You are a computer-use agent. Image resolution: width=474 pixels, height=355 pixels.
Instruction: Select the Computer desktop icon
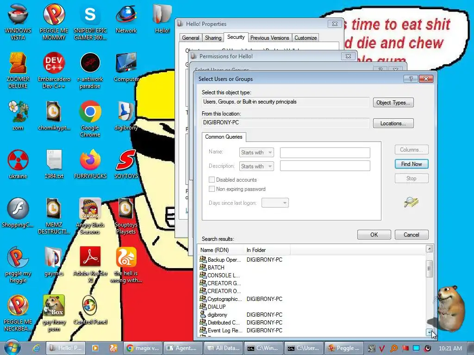click(x=126, y=67)
